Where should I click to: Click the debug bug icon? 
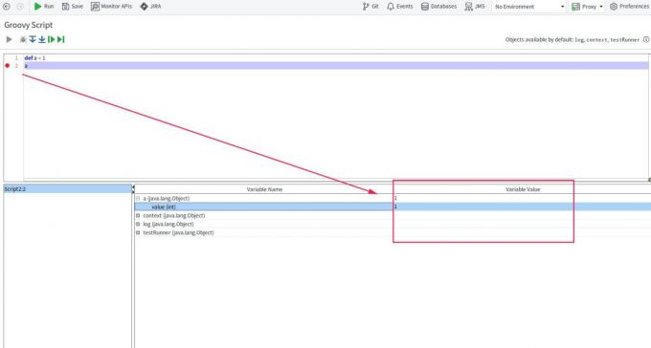tap(23, 39)
